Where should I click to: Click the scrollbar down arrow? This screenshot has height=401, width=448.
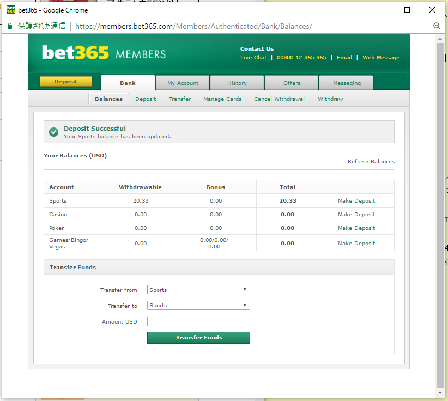[x=440, y=393]
